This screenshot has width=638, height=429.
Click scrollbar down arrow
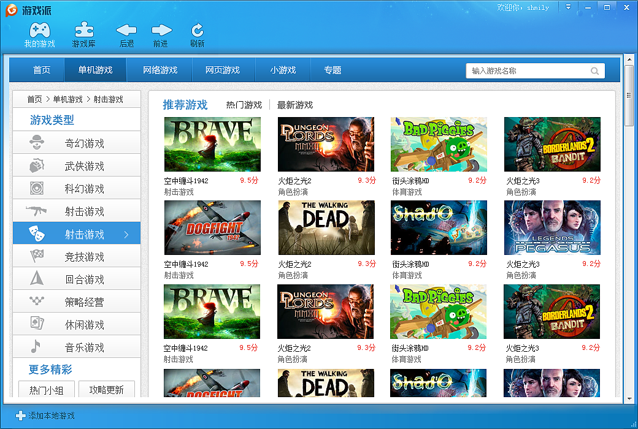629,399
